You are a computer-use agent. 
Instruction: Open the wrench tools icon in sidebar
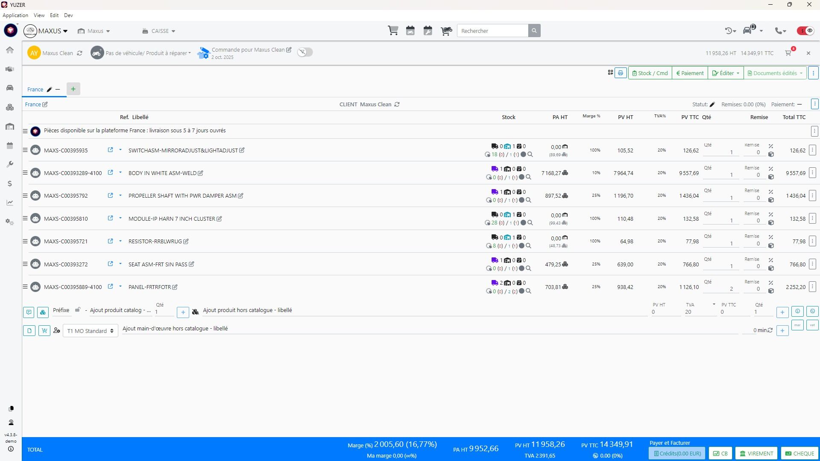(x=10, y=164)
